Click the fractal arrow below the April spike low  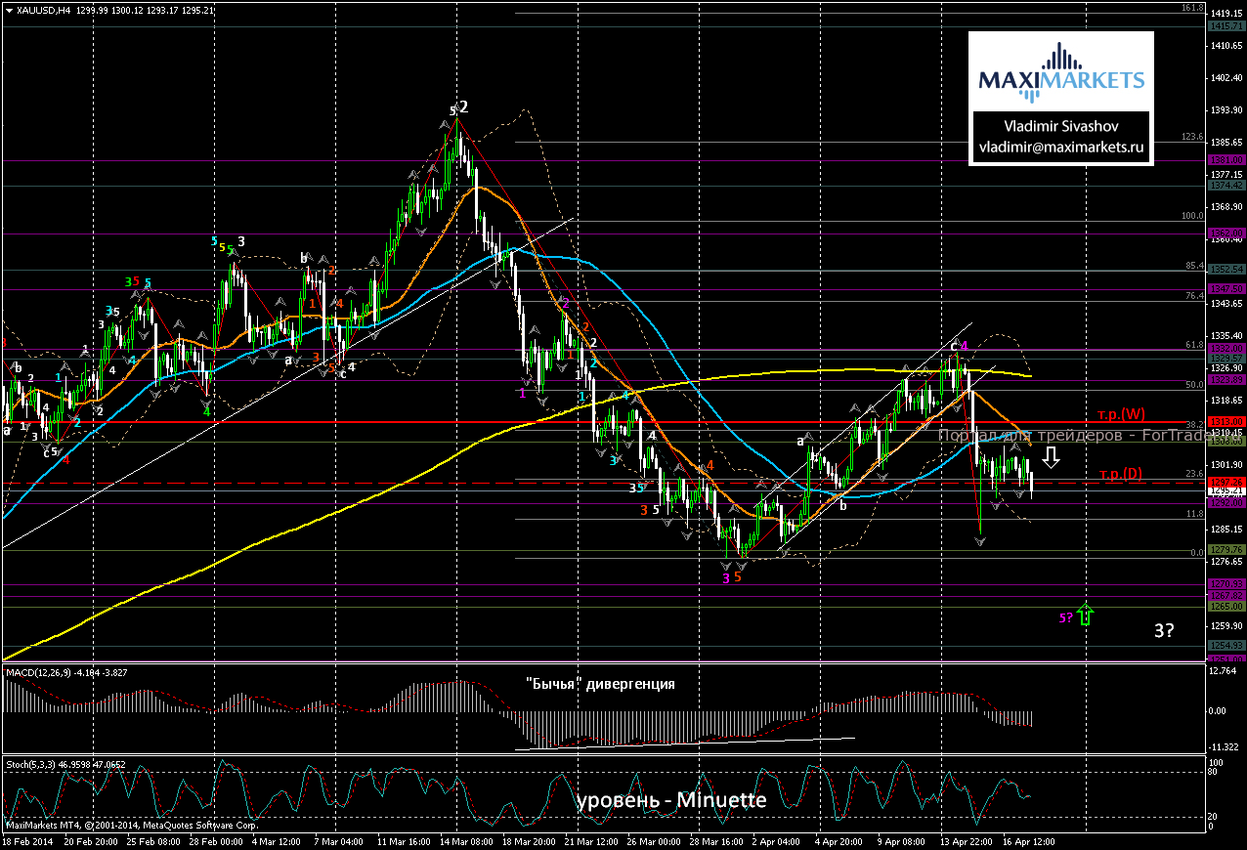pyautogui.click(x=981, y=540)
